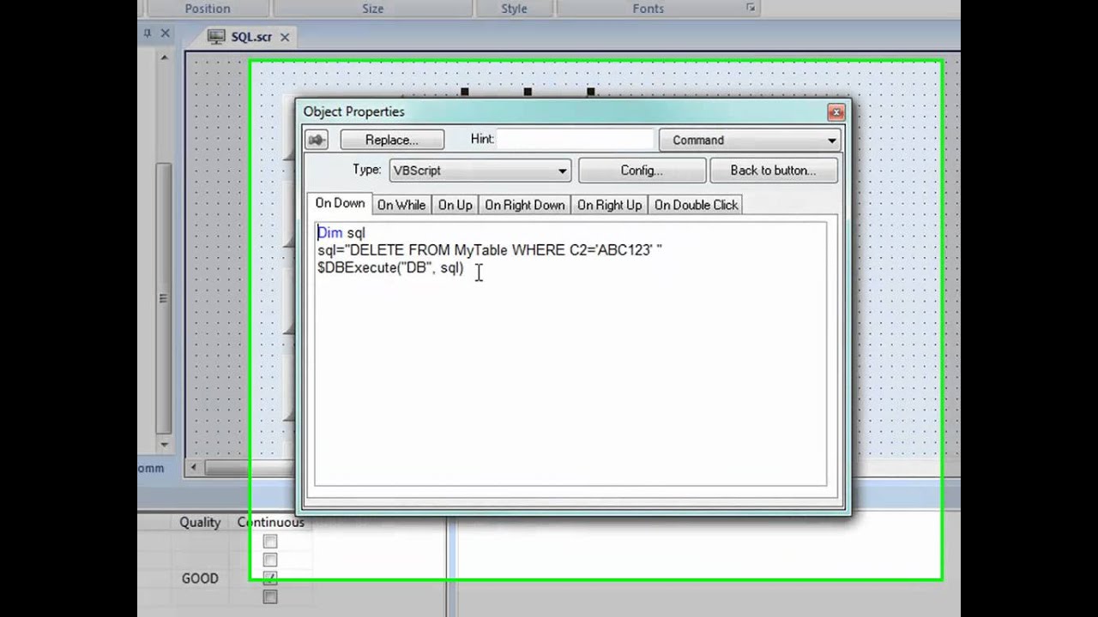Click the Back to button... button

(773, 171)
